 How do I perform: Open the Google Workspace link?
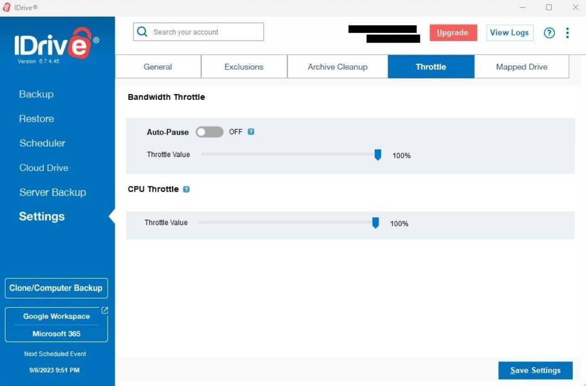(56, 317)
